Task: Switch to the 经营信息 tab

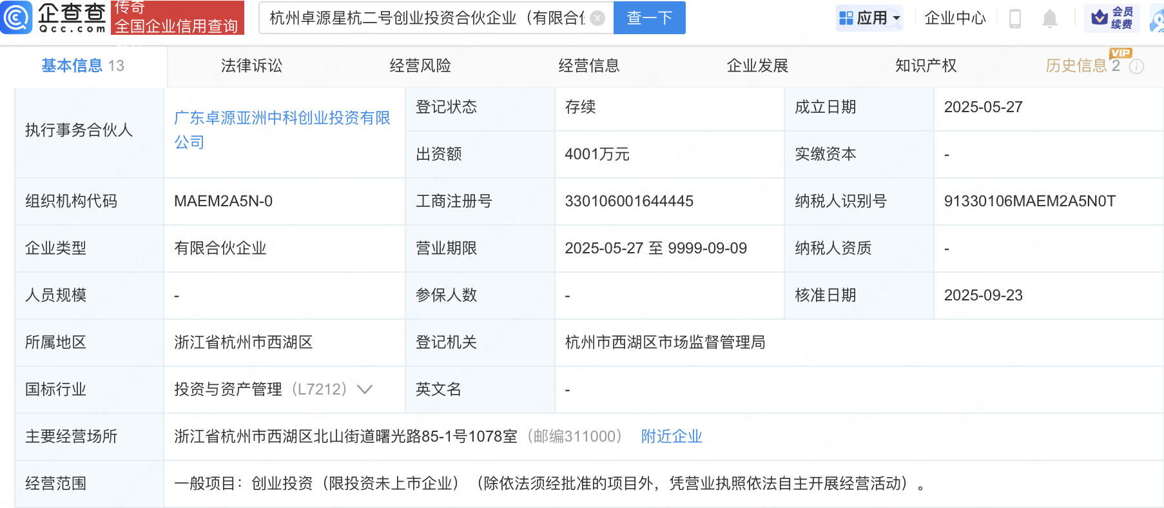Action: 588,66
